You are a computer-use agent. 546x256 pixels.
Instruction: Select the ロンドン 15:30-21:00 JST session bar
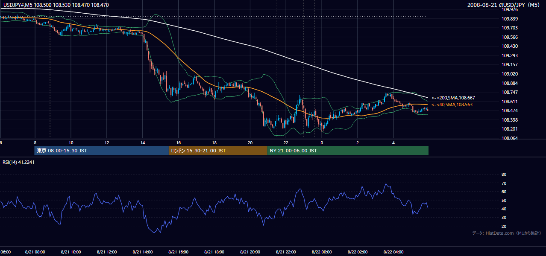pyautogui.click(x=218, y=151)
